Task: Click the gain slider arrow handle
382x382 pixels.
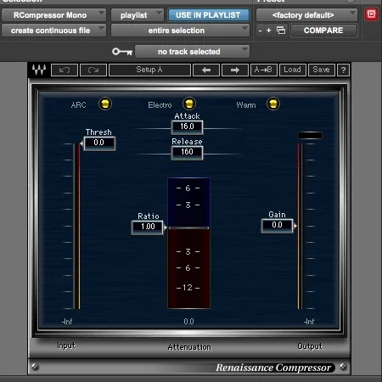Action: [x=295, y=226]
